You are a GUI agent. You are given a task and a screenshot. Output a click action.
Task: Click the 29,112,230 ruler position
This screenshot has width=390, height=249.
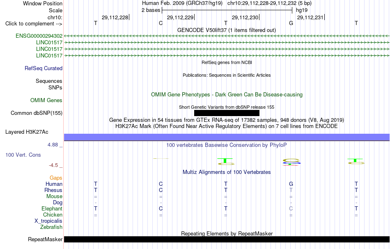[x=245, y=17]
